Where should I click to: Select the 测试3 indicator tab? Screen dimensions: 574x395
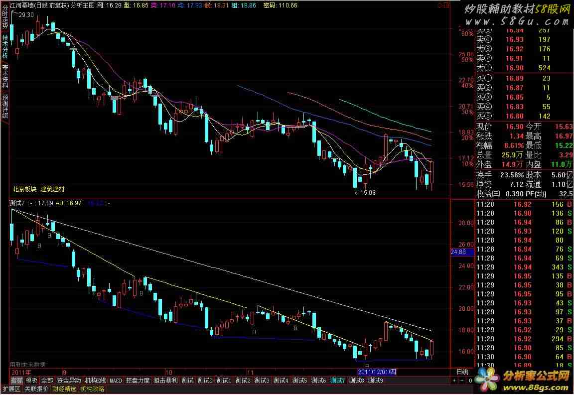[262, 381]
